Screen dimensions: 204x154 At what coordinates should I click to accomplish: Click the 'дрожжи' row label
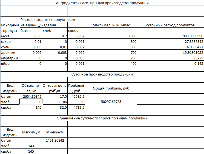(10, 52)
